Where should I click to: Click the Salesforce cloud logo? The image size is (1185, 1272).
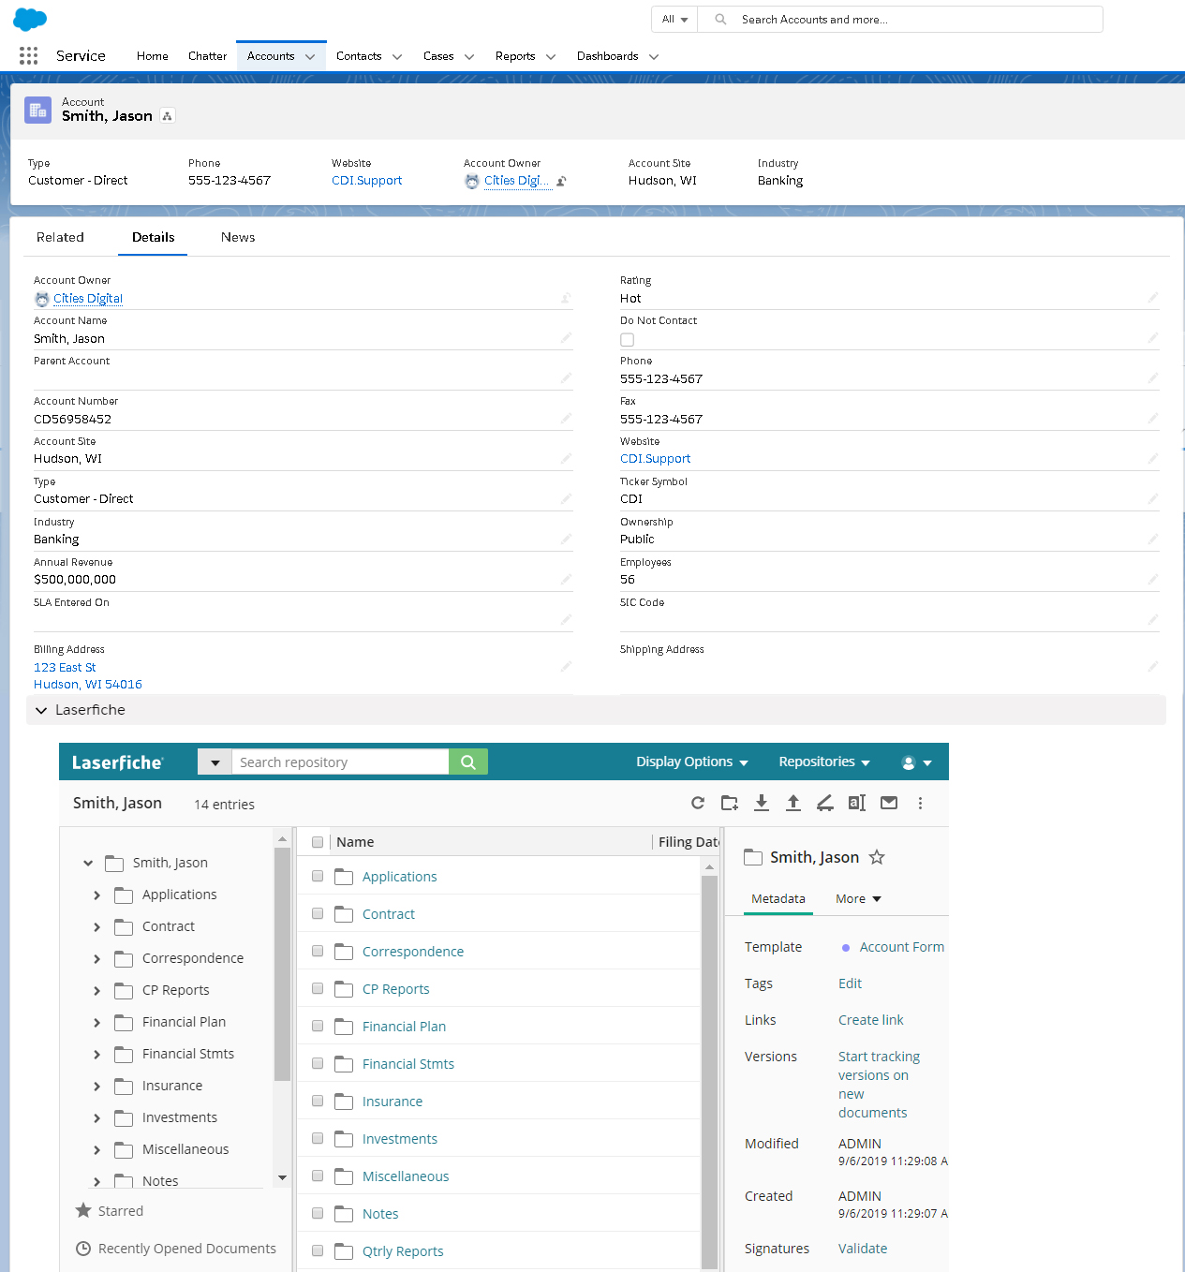(x=30, y=19)
